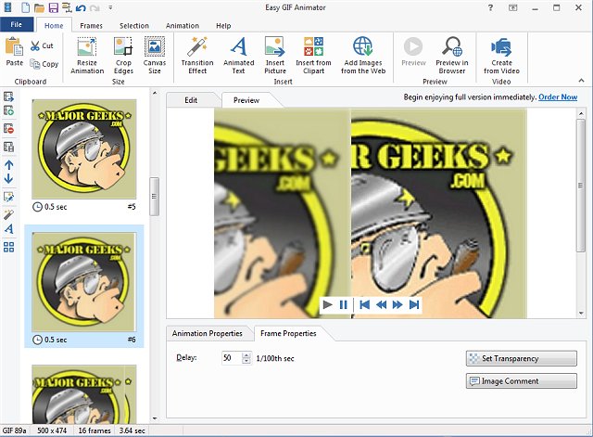Click the Paste icon in Clipboard group

pos(15,47)
